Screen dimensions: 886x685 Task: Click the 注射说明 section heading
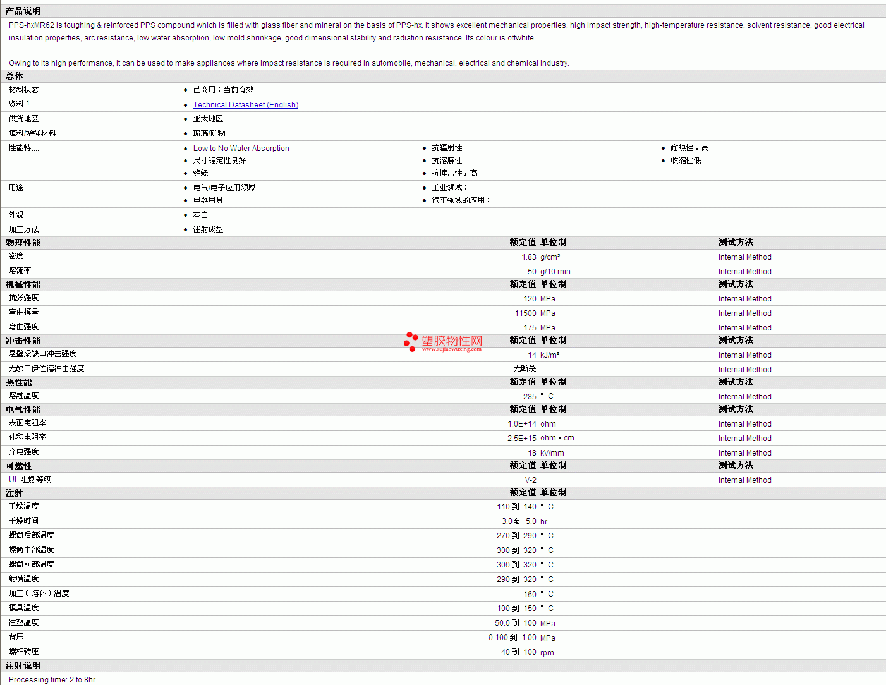coord(23,665)
